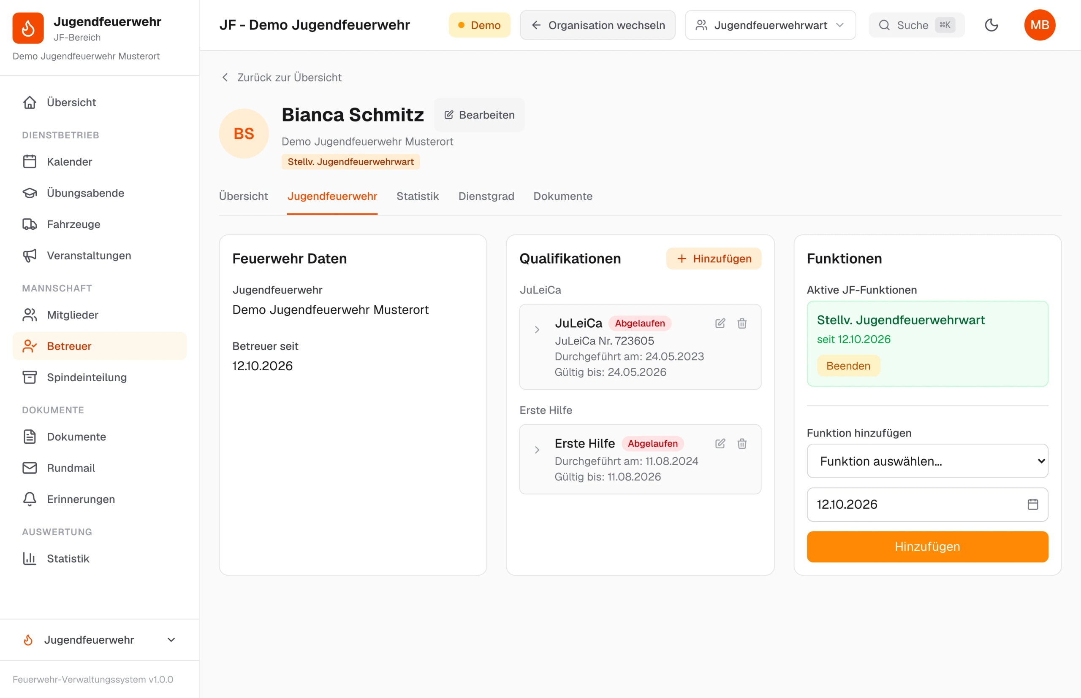This screenshot has height=698, width=1081.
Task: Open Mitglieder in the sidebar
Action: point(100,315)
